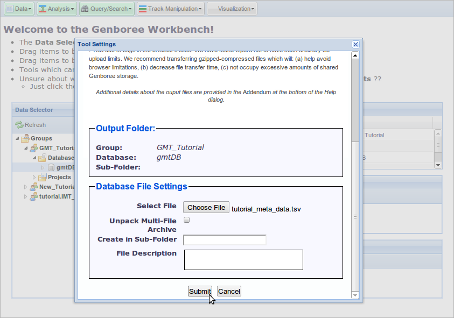Click the Create in Sub-Folder text field

coord(225,240)
